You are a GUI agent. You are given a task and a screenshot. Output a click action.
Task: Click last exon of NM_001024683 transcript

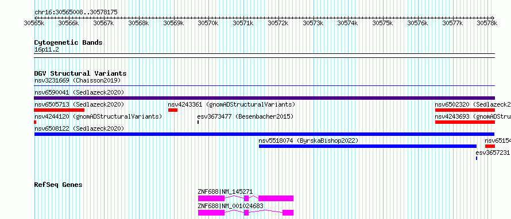[288, 213]
